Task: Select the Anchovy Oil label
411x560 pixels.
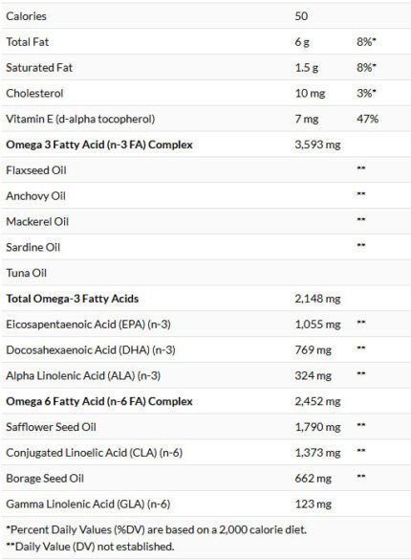Action: (35, 195)
